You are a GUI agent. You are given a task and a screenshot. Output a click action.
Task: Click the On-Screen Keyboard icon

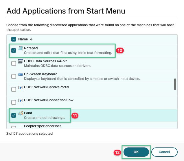pos(21,74)
